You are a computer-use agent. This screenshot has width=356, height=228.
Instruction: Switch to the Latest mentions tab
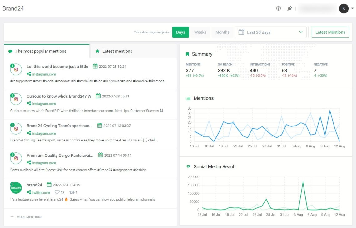click(x=117, y=51)
